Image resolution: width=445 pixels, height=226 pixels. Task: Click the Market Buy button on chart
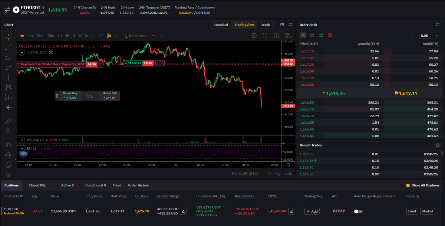click(70, 96)
